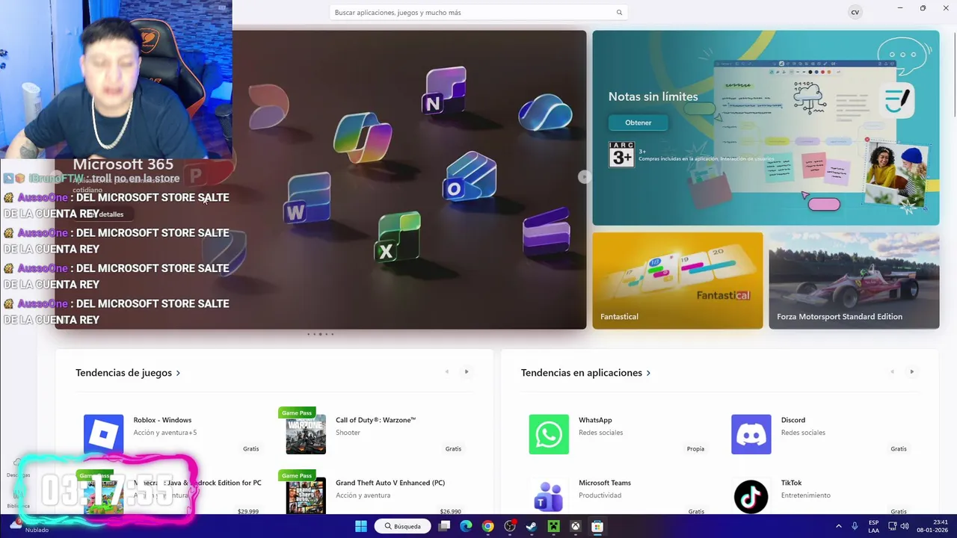Image resolution: width=957 pixels, height=538 pixels.
Task: Open the Grand Theft Auto V Enhanced icon
Action: pyautogui.click(x=306, y=495)
